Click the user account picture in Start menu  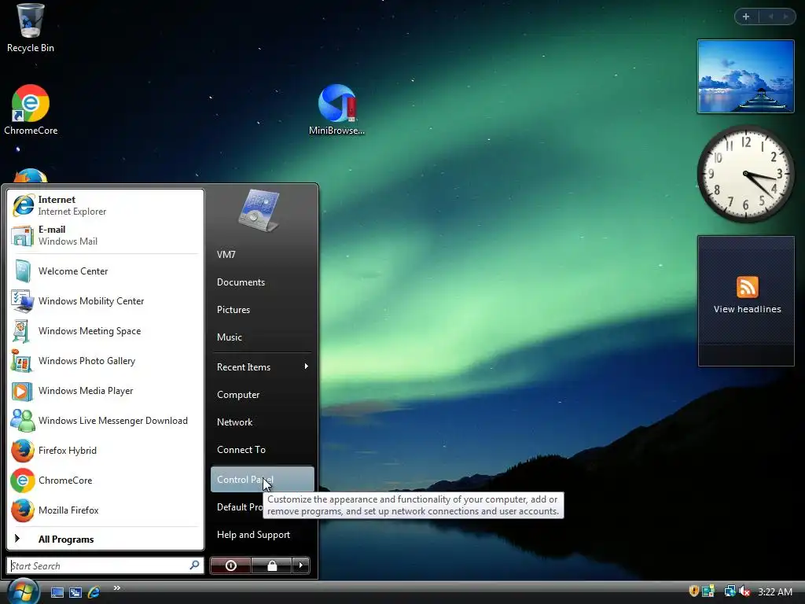pos(259,210)
